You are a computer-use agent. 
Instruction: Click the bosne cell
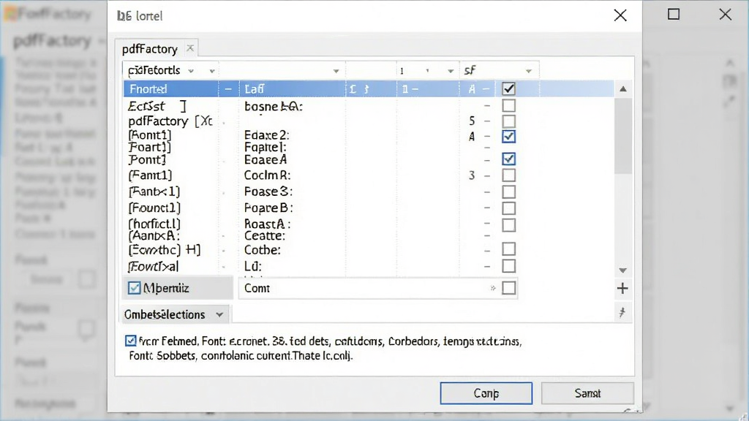tap(274, 106)
